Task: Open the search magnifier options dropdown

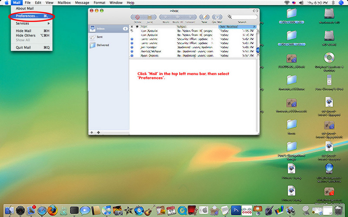Action: 229,17
